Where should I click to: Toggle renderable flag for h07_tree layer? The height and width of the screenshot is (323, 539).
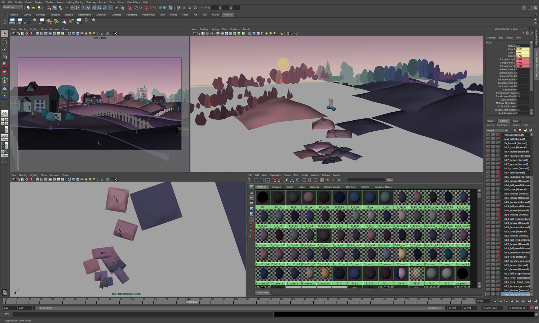click(488, 147)
